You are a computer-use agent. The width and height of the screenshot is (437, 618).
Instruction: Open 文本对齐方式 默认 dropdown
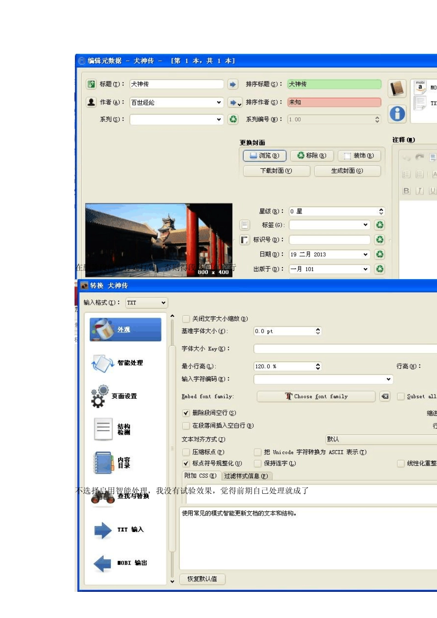(381, 439)
